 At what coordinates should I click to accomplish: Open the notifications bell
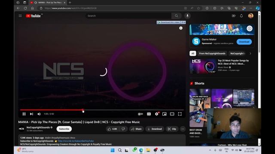click(241, 16)
